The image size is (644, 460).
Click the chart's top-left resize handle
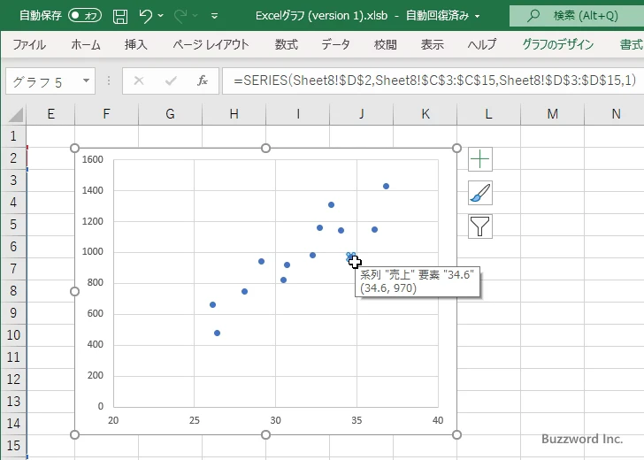pos(74,148)
